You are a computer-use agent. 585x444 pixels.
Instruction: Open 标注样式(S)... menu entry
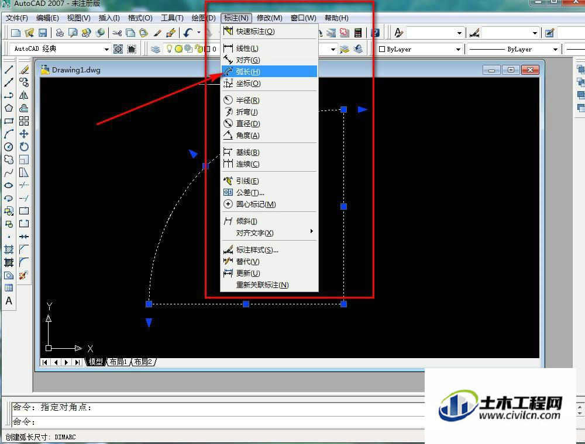pos(269,249)
